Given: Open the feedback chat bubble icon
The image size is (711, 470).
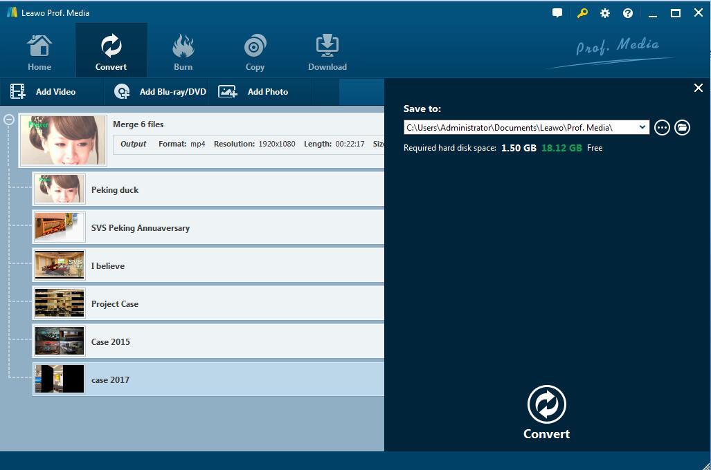Looking at the screenshot, I should pyautogui.click(x=557, y=13).
